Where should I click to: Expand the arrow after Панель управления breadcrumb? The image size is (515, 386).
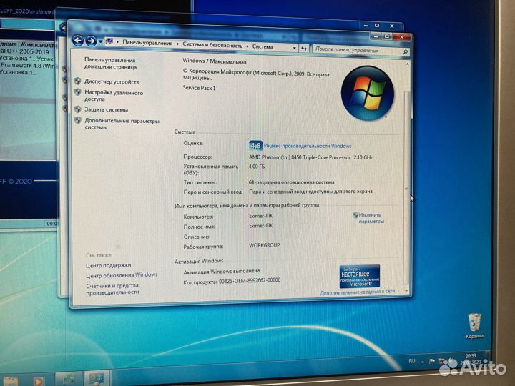pyautogui.click(x=177, y=44)
